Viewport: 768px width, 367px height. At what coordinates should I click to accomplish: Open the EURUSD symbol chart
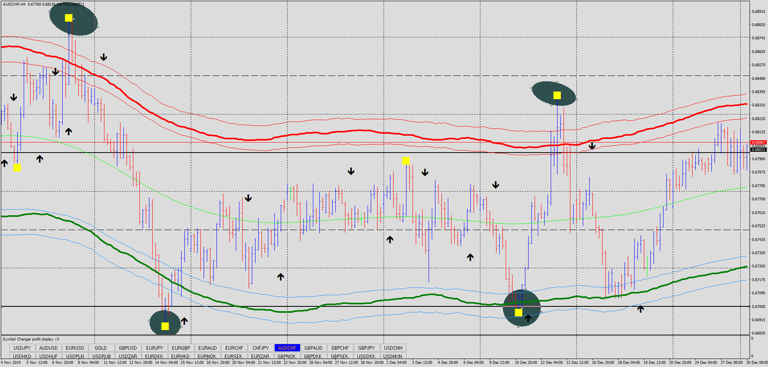(74, 347)
